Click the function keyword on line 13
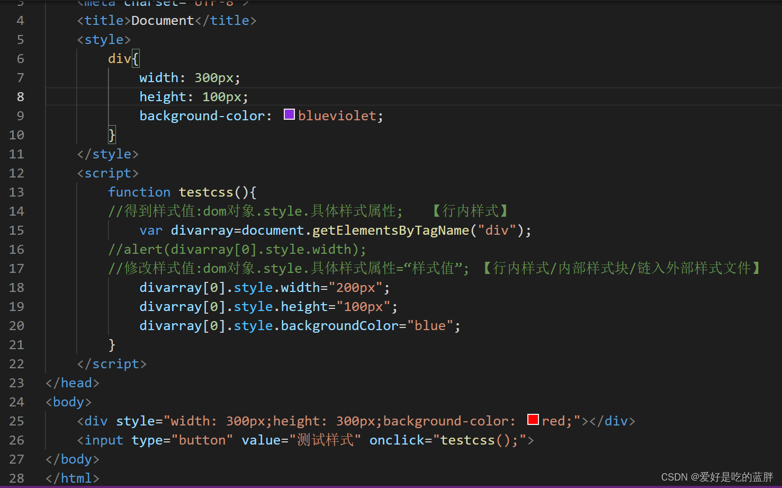The image size is (782, 488). pyautogui.click(x=139, y=192)
